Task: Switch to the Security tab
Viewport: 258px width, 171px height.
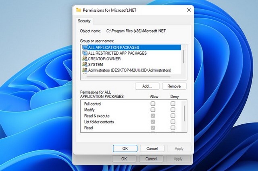Action: click(84, 21)
